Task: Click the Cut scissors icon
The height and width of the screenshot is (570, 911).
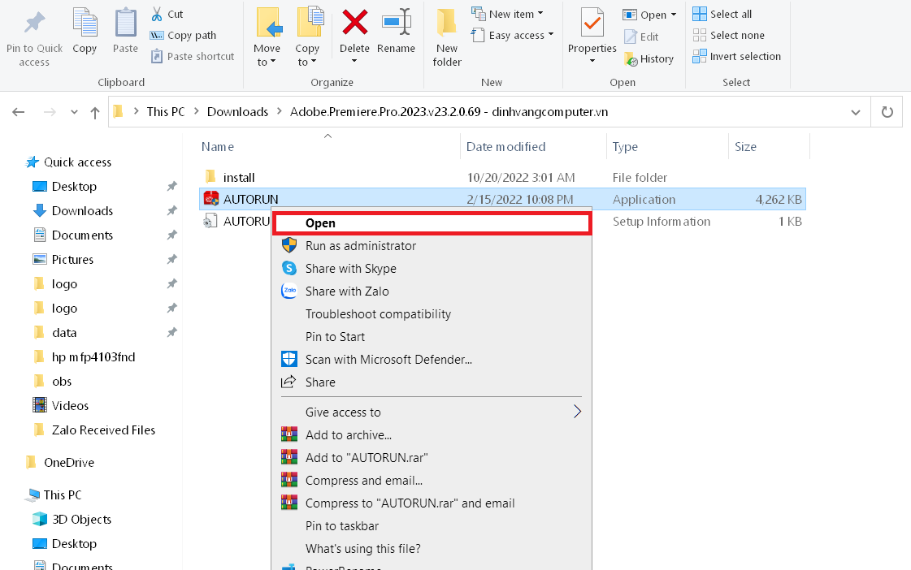Action: (156, 14)
